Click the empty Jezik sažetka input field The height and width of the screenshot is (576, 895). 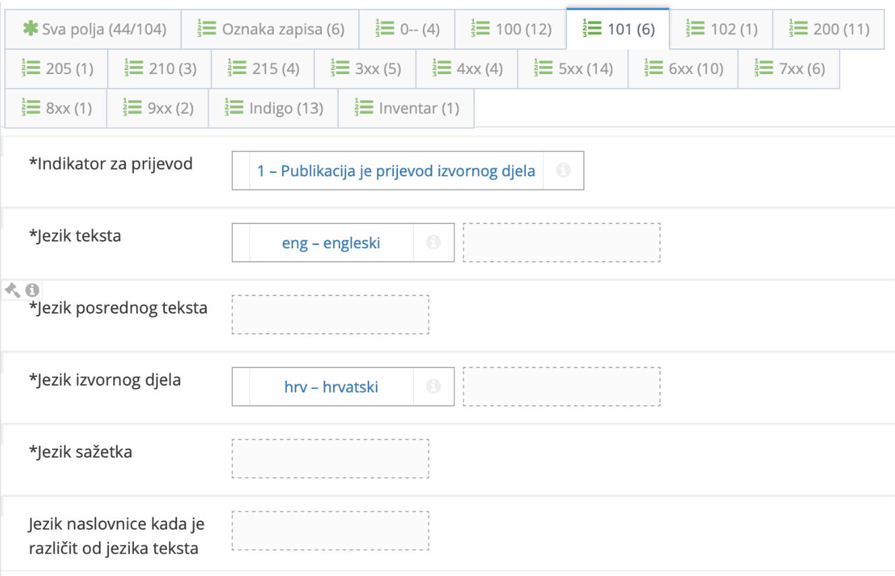coord(331,458)
